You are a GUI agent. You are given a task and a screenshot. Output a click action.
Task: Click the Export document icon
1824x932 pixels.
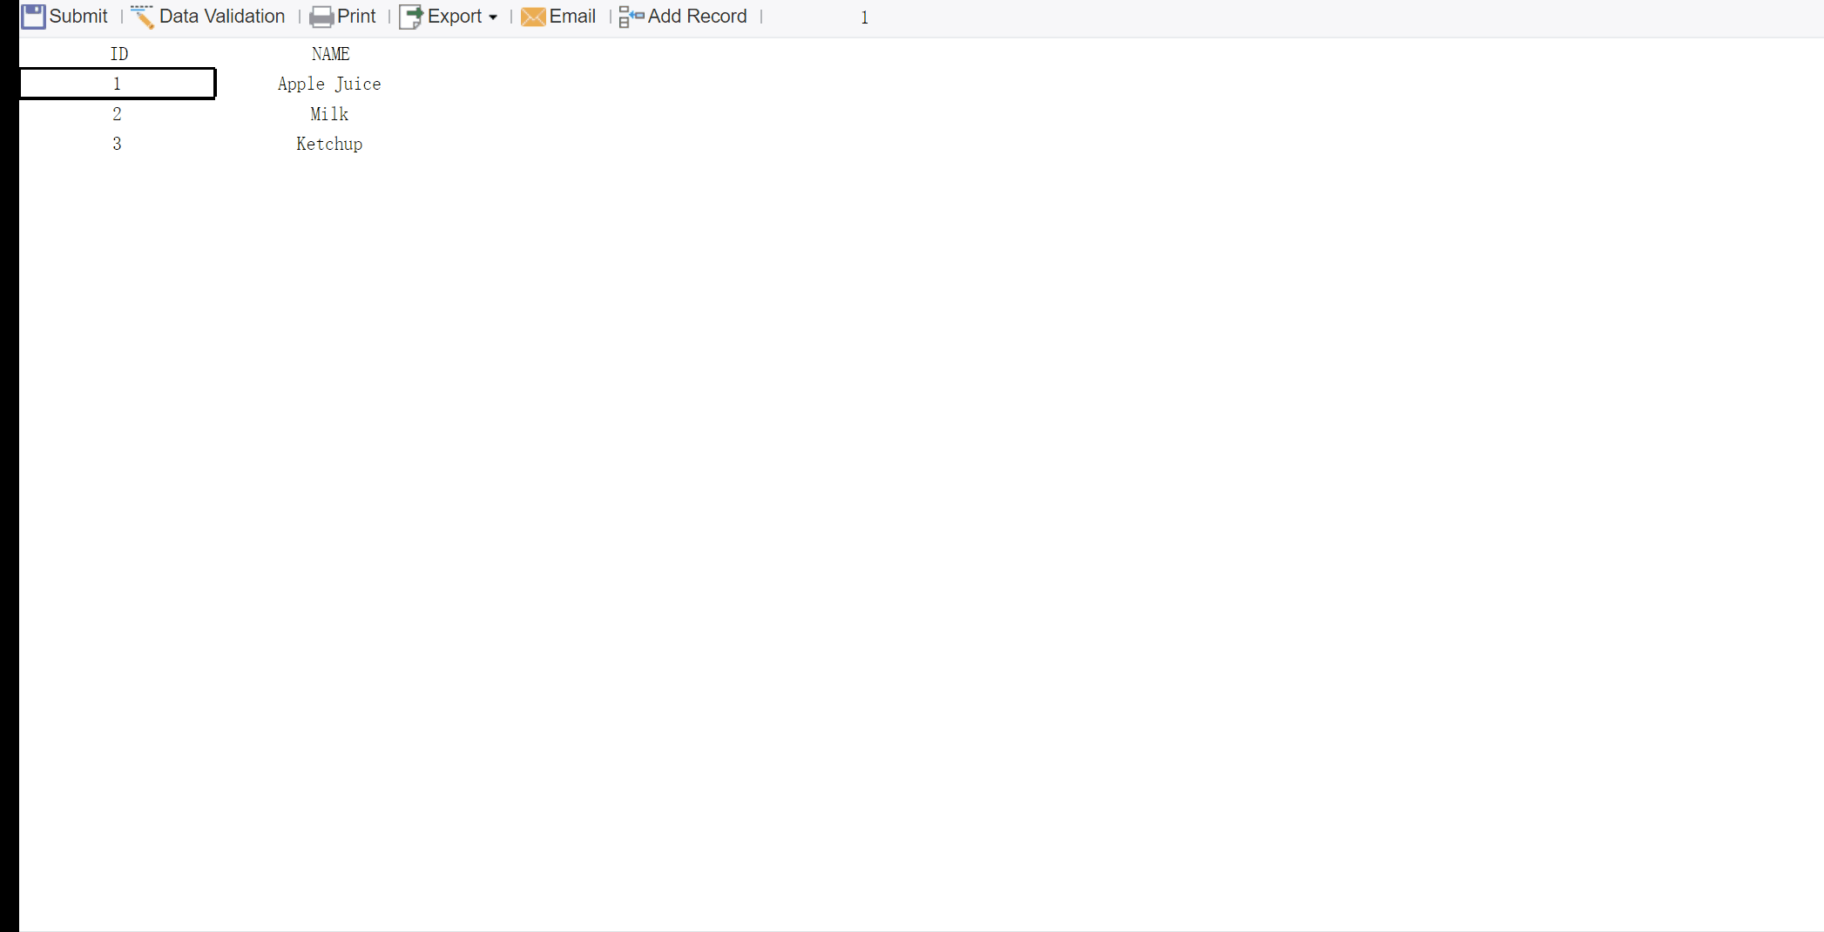410,17
